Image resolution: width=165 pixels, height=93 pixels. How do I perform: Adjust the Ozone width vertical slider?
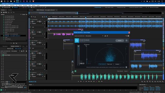[x=78, y=55]
